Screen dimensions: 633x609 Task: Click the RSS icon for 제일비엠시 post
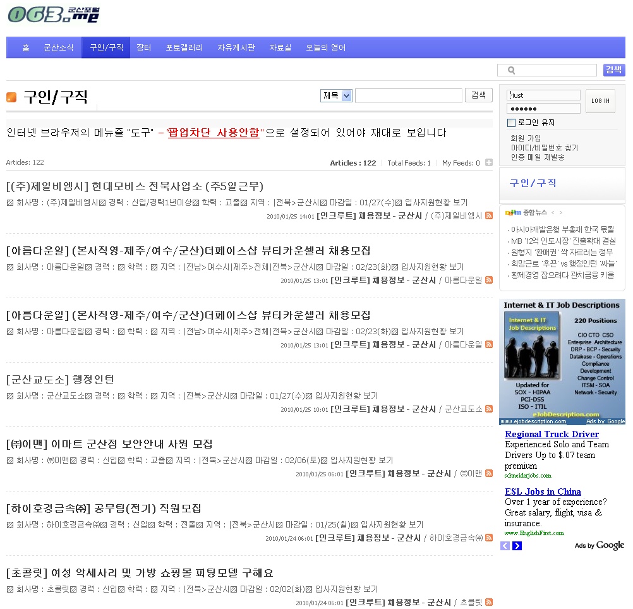(x=488, y=216)
